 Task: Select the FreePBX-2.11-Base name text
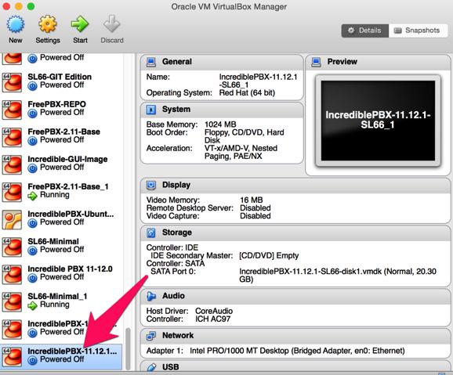tap(63, 132)
